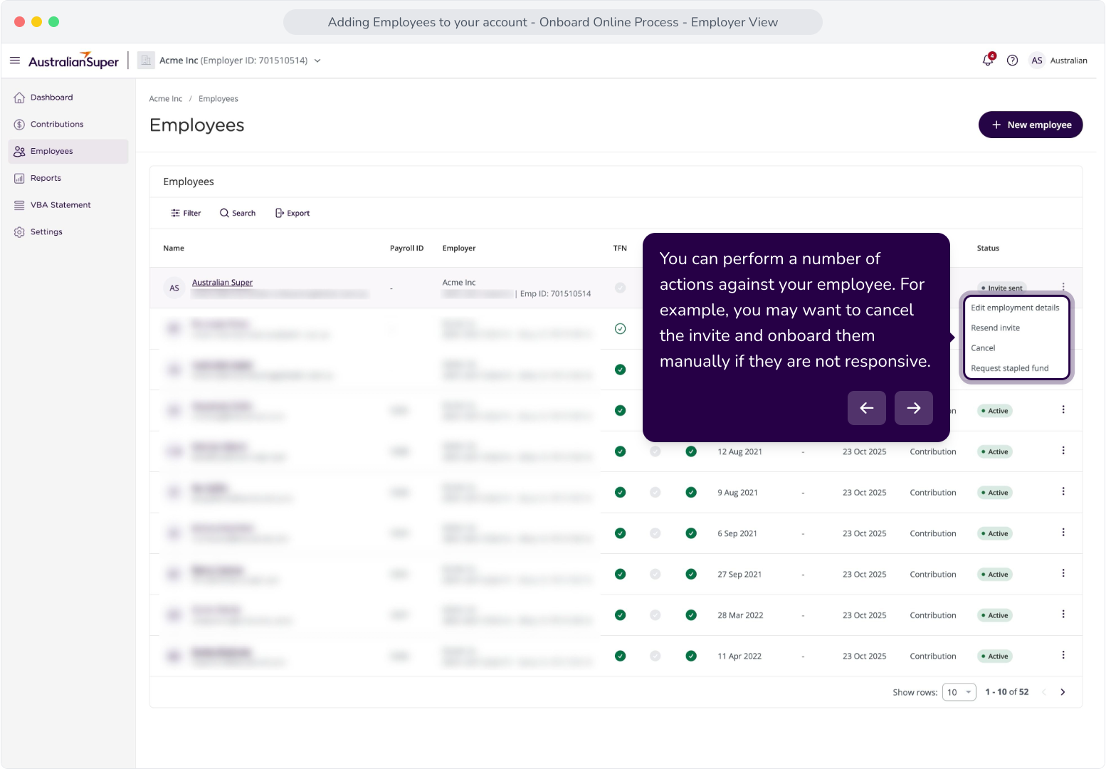Choose Request stapled fund

point(1009,368)
